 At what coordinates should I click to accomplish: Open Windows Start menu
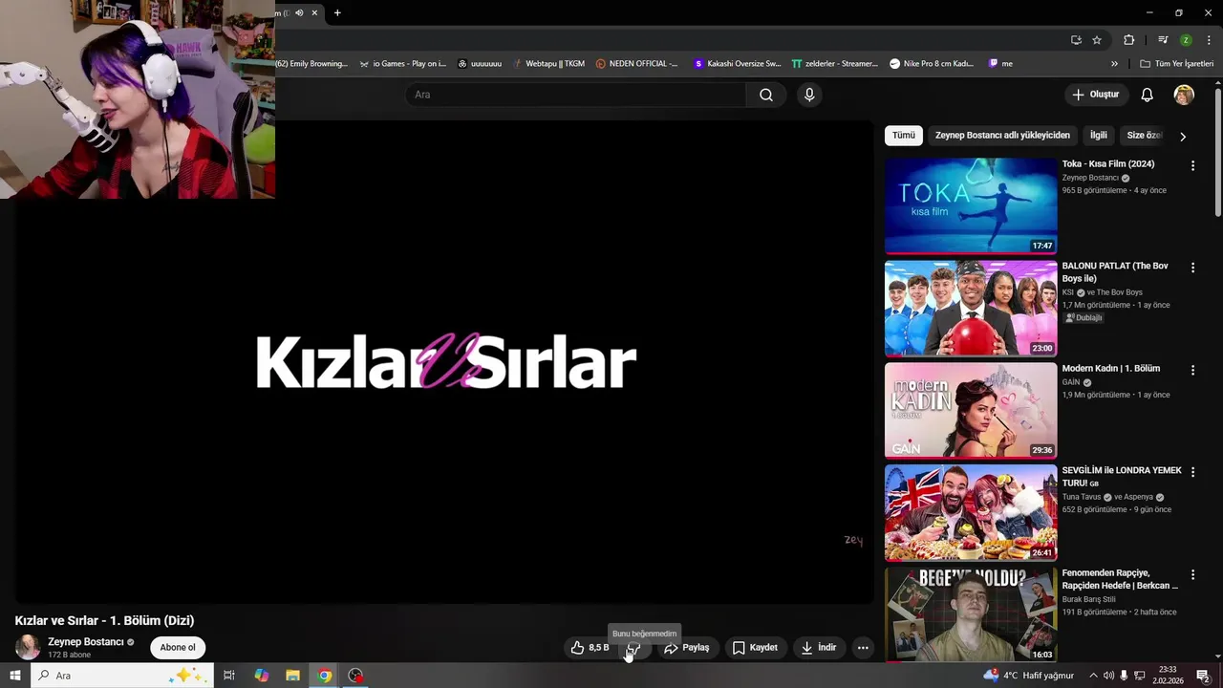coord(14,676)
